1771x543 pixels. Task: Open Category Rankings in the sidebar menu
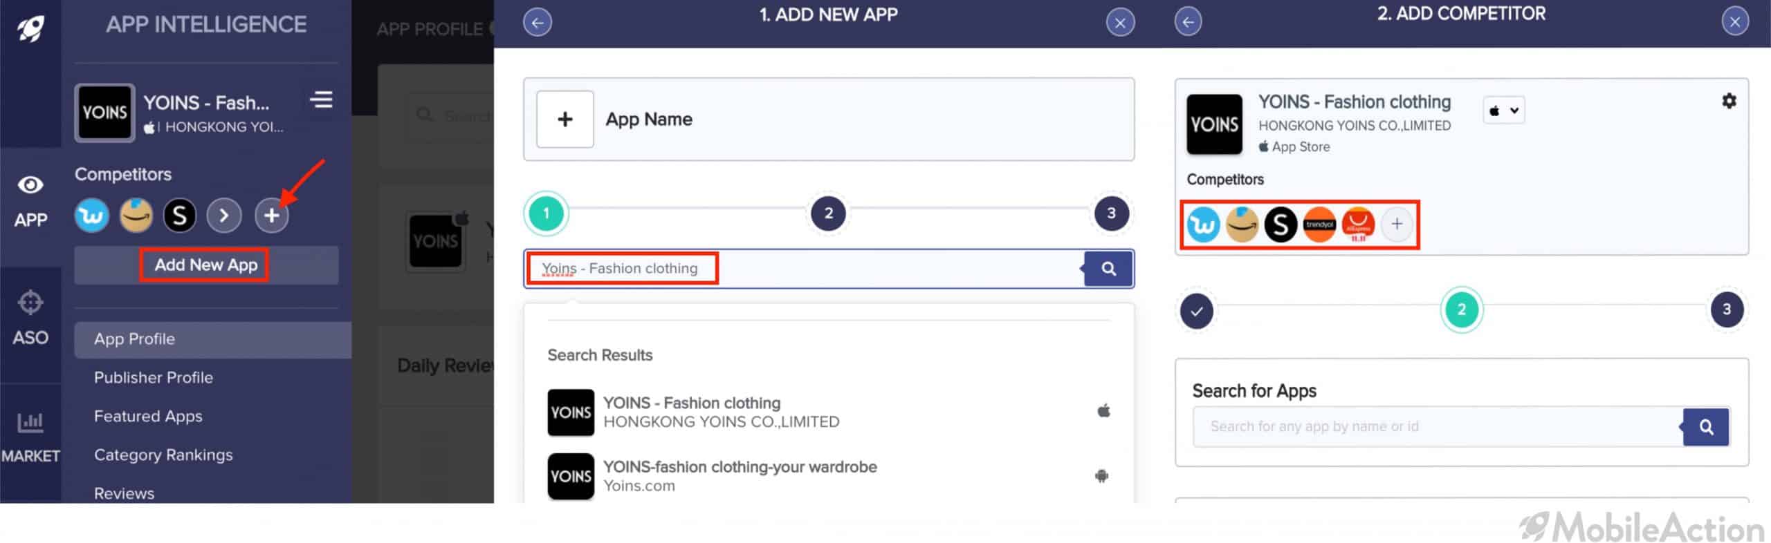[x=163, y=455]
